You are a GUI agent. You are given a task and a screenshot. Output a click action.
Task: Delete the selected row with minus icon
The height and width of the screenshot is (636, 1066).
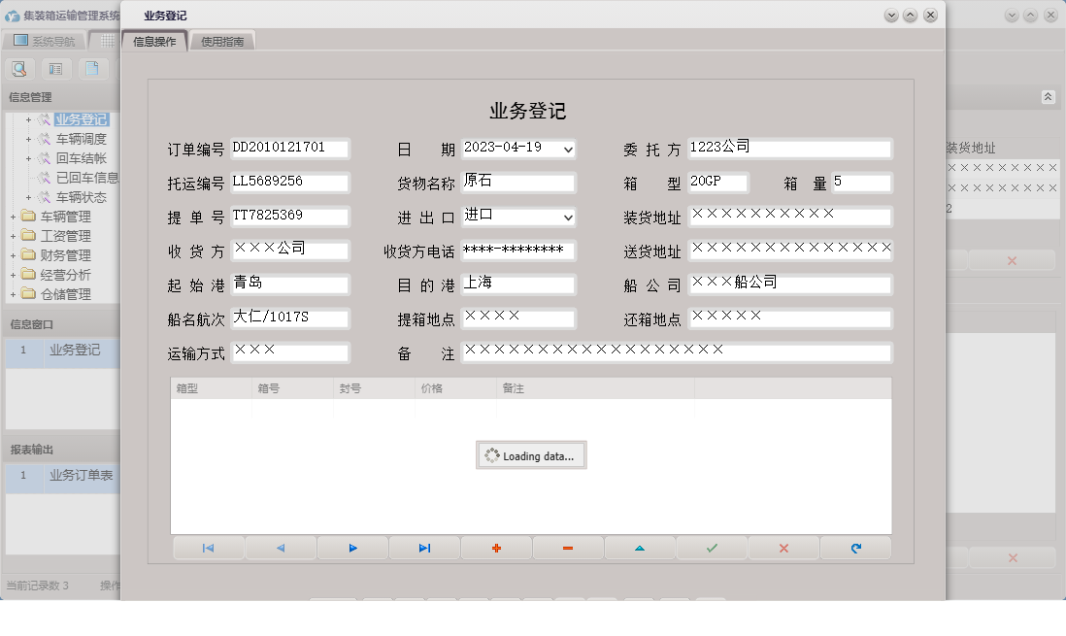(x=568, y=548)
